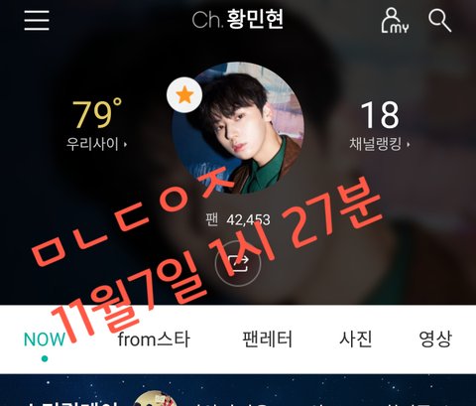Click the channel rank number 18

tap(380, 115)
